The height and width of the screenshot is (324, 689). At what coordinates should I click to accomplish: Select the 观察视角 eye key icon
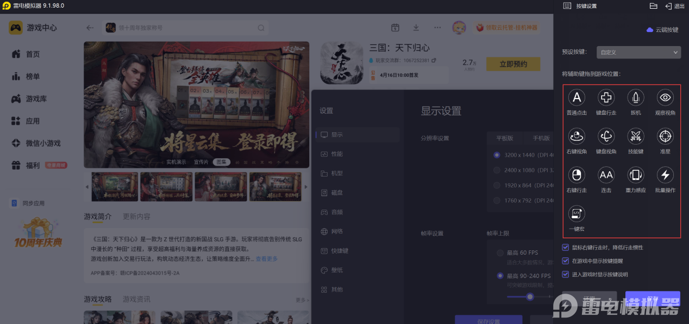(665, 98)
